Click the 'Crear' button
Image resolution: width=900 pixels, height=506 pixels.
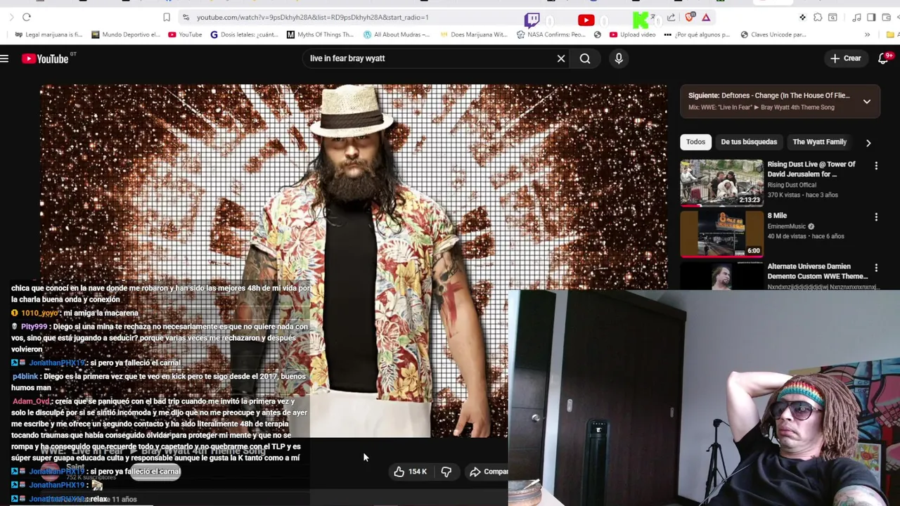click(846, 58)
